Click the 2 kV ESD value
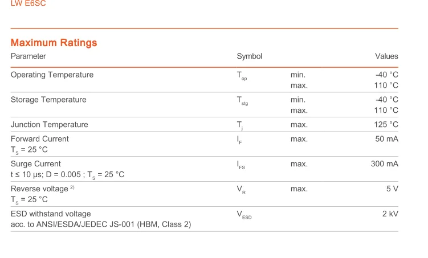428x258 pixels. pyautogui.click(x=390, y=214)
